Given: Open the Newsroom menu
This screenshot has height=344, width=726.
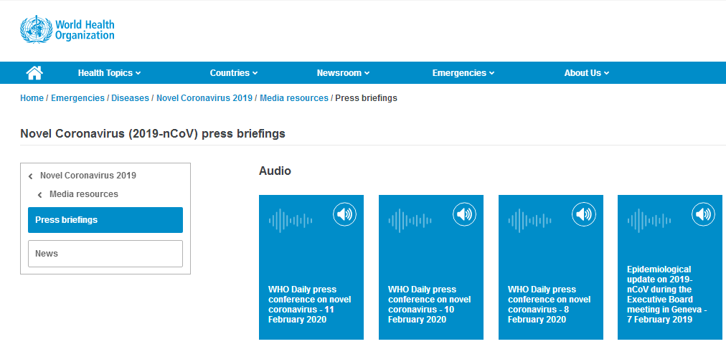Looking at the screenshot, I should (343, 73).
